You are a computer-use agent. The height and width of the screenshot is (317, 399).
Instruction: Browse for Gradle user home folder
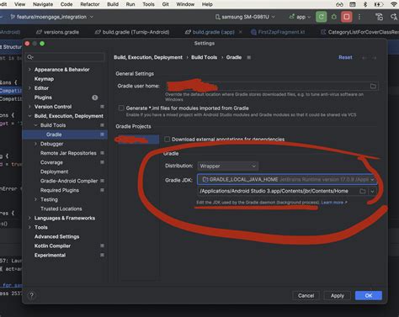373,86
